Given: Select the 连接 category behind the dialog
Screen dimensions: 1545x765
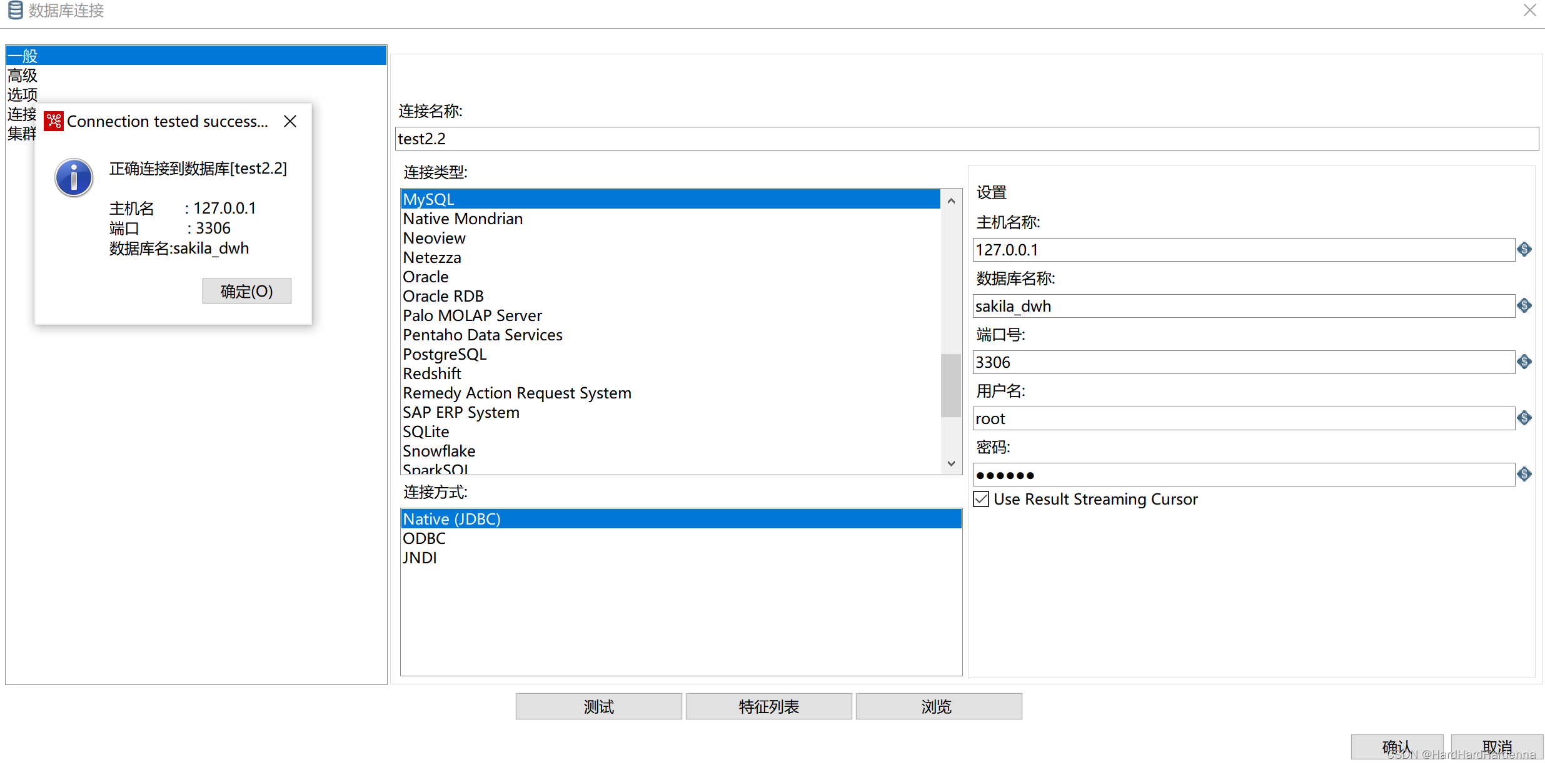Looking at the screenshot, I should [x=21, y=114].
